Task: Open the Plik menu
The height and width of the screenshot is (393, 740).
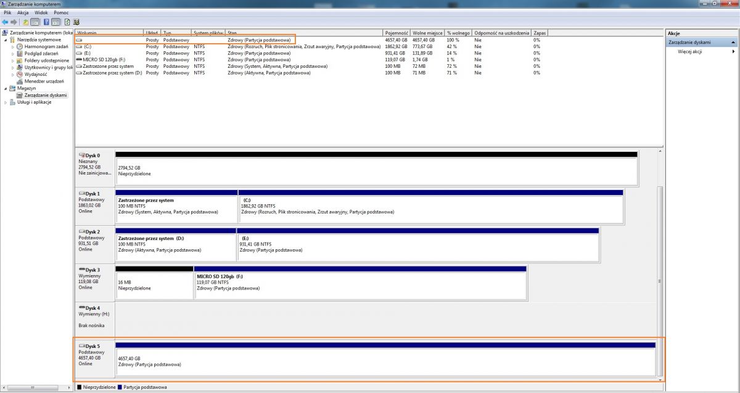Action: coord(7,12)
